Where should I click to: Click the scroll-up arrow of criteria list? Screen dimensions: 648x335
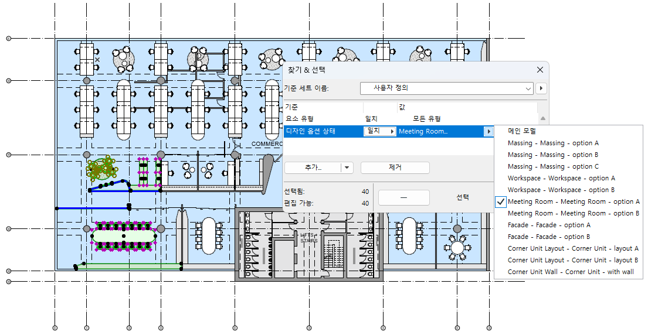[542, 118]
